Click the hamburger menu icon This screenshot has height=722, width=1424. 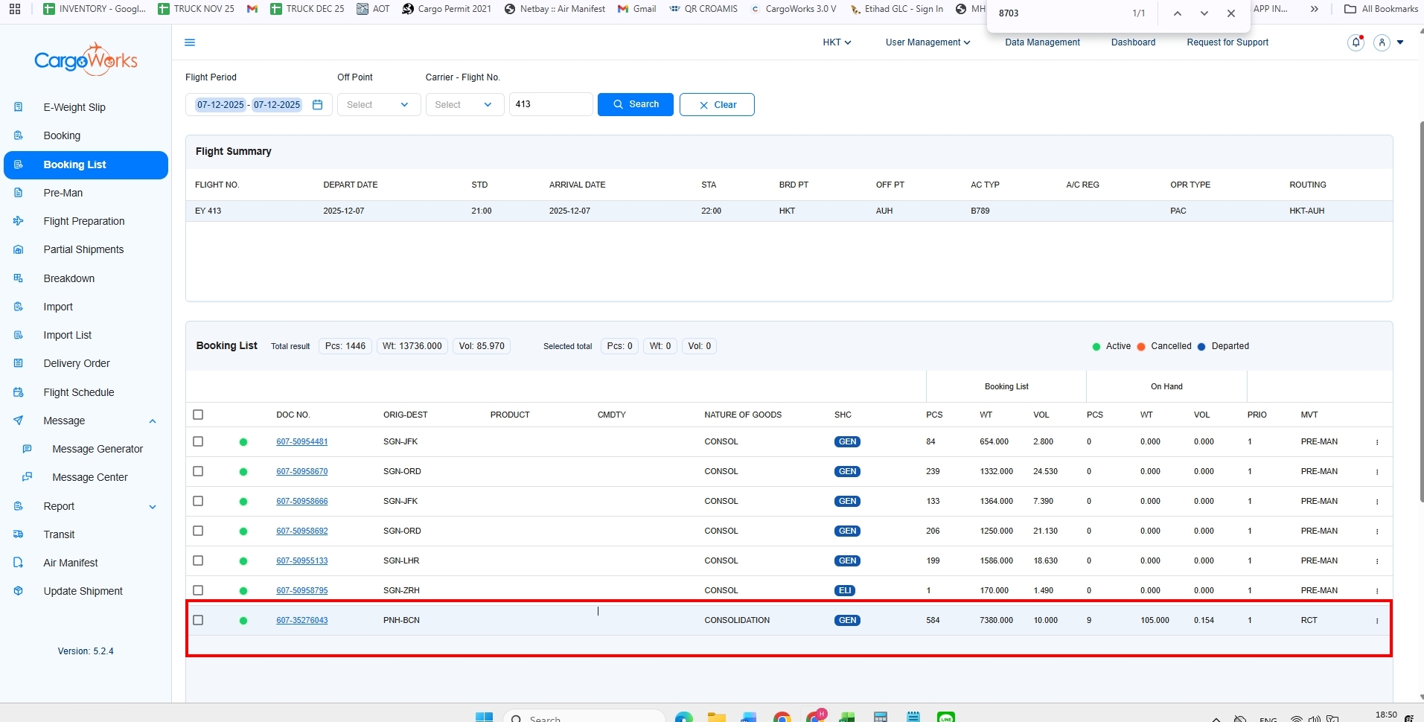tap(190, 42)
